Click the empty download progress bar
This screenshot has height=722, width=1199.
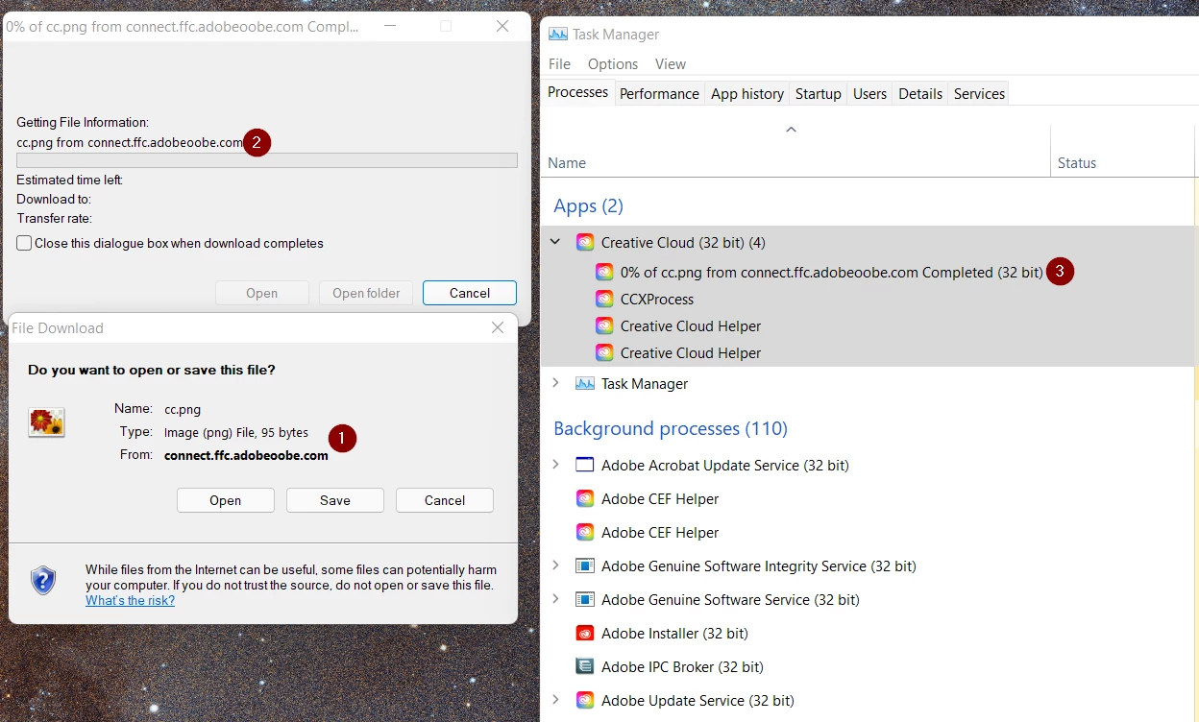(x=267, y=160)
